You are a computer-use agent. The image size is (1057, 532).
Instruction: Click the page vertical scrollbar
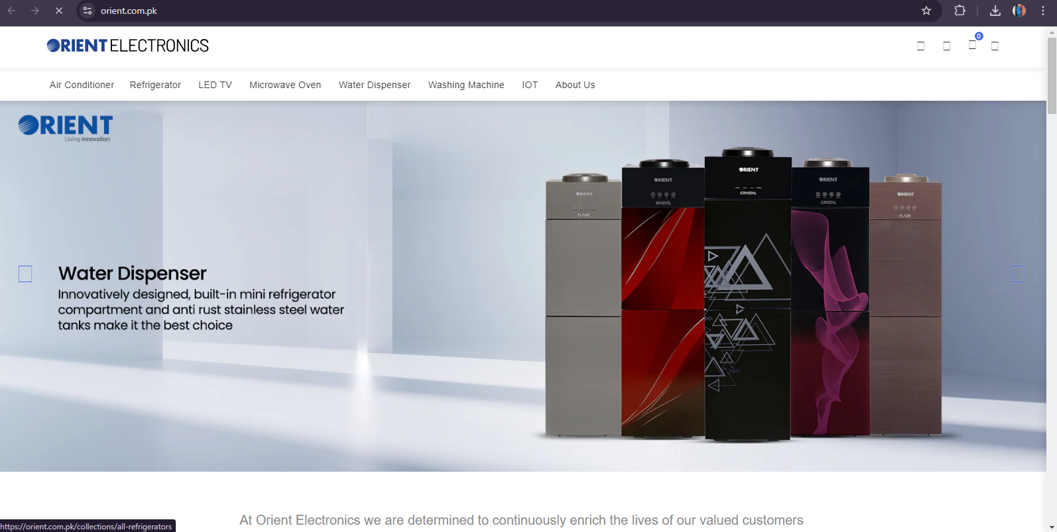click(1052, 278)
